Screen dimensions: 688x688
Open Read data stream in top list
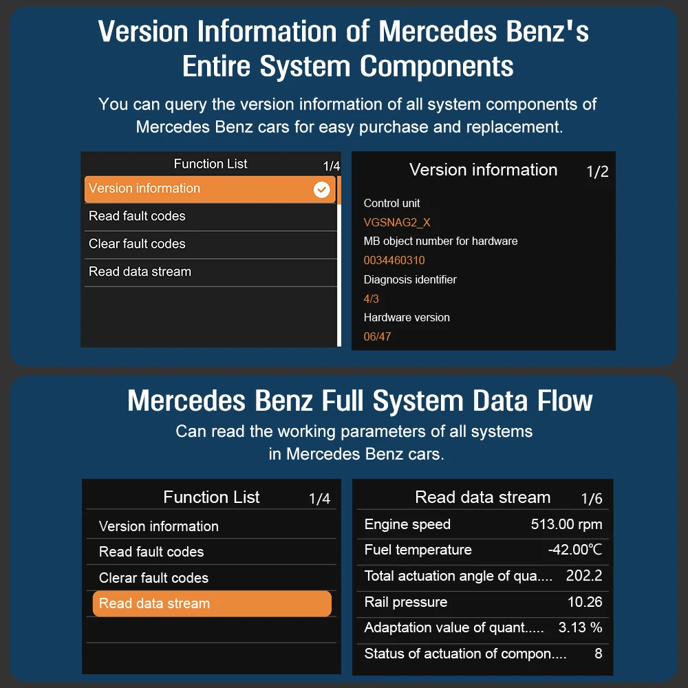tap(140, 272)
